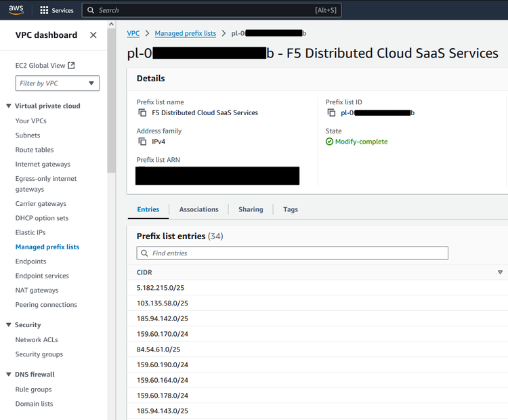Copy the Address family value
This screenshot has height=420, width=508.
142,142
